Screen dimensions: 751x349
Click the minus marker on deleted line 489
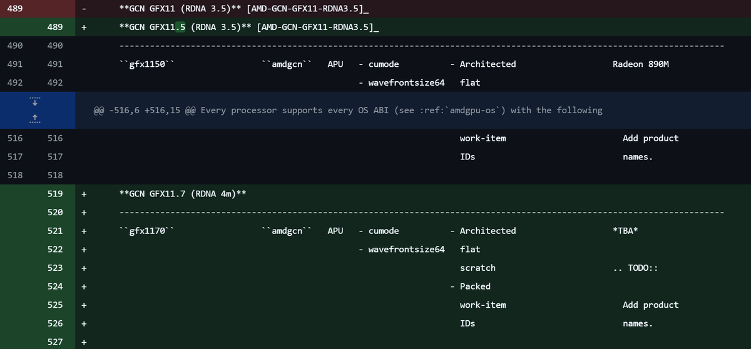(x=84, y=9)
